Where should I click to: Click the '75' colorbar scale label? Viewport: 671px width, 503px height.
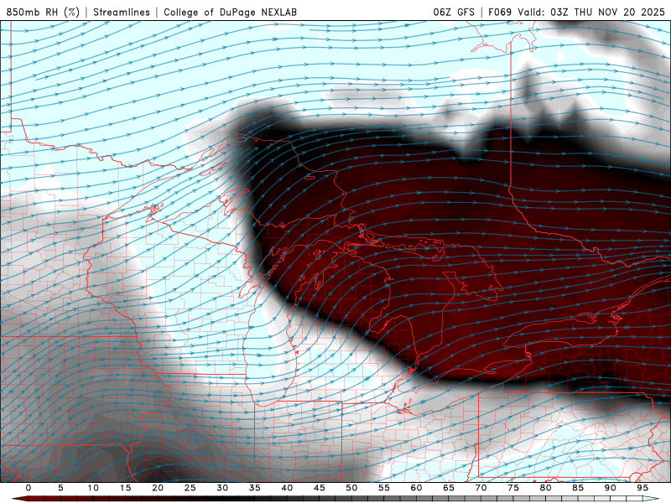pos(513,488)
